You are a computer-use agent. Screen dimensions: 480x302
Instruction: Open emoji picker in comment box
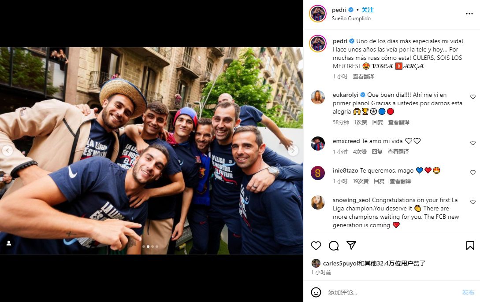[x=316, y=292]
